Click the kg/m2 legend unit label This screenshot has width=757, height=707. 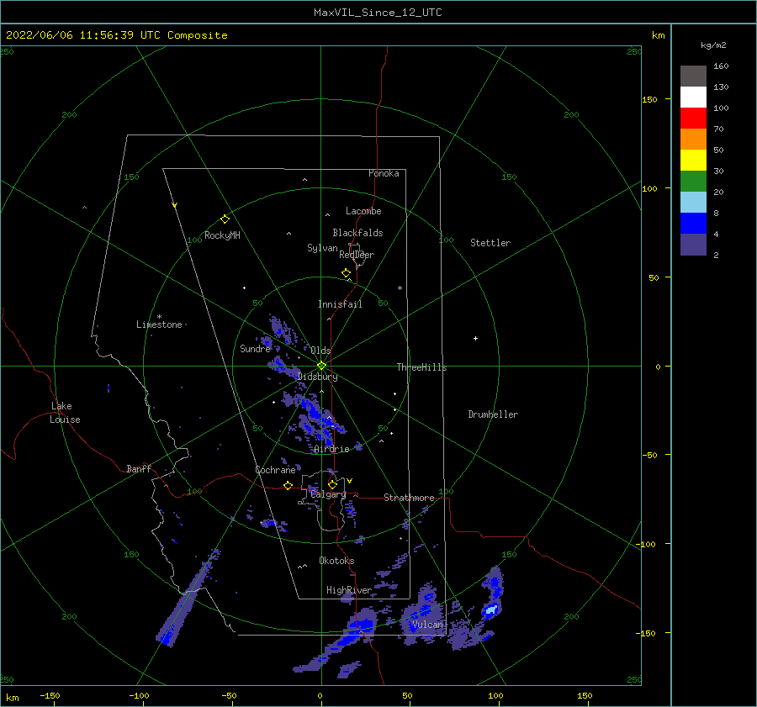point(713,45)
